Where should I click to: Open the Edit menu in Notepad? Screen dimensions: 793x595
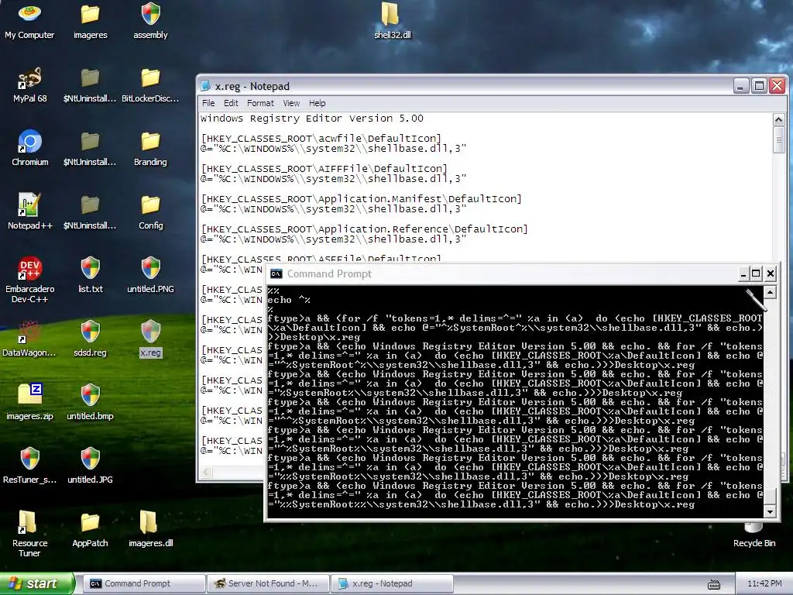tap(231, 103)
